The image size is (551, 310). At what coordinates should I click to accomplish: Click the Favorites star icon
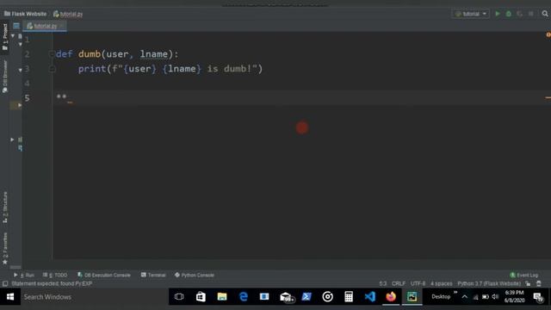[5, 262]
